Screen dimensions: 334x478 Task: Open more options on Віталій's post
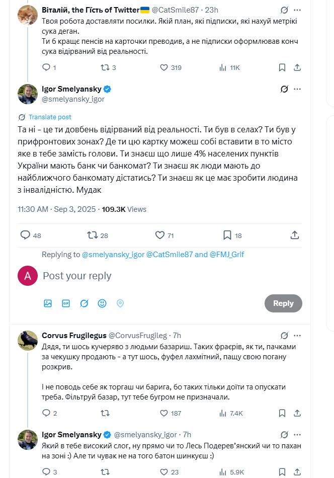[297, 10]
